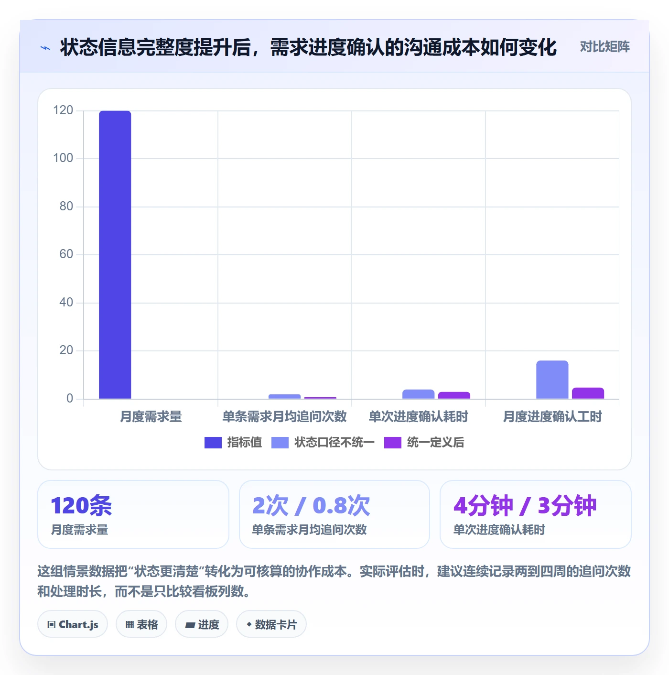This screenshot has width=669, height=675.
Task: Click the grid icon in 表格 tag
Action: tap(129, 624)
